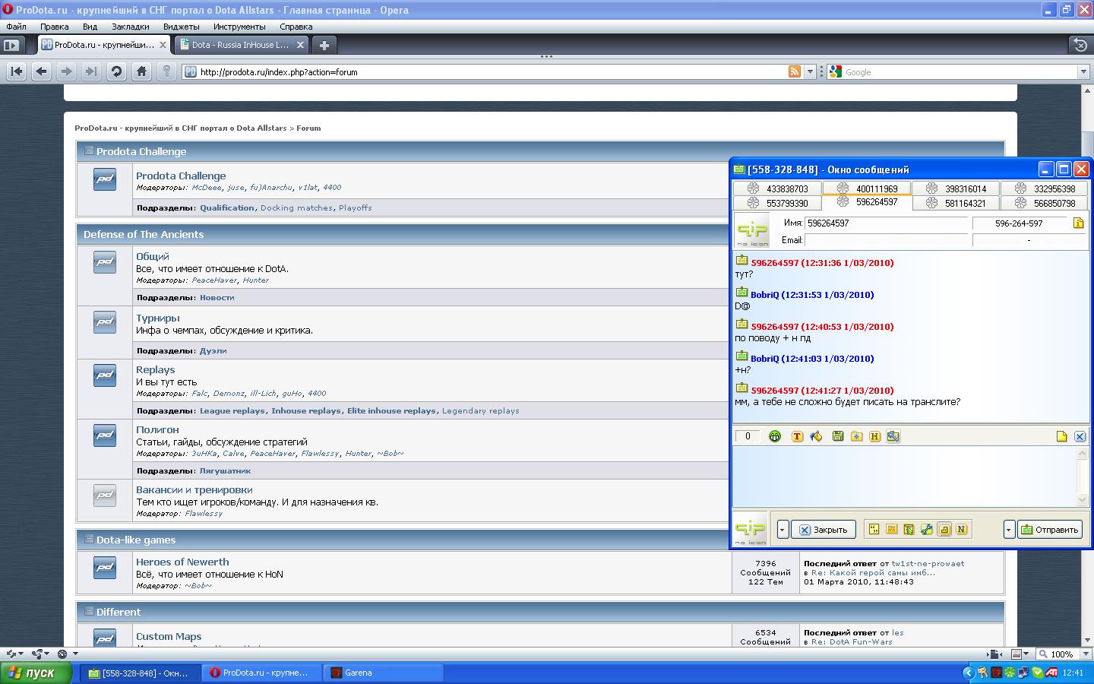Screen dimensions: 1094x684
Task: Click the RSS feed icon in address bar
Action: pyautogui.click(x=795, y=71)
